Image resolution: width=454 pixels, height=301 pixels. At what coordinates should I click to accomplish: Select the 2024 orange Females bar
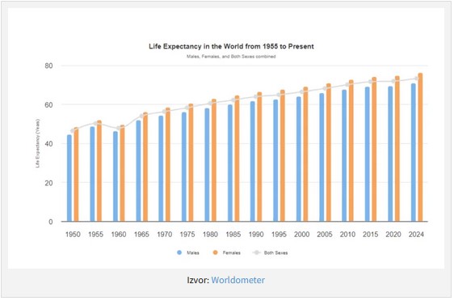coord(420,147)
